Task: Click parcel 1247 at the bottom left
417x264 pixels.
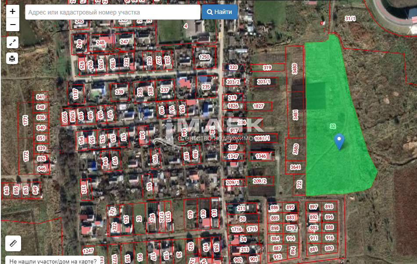Action: [89, 251]
